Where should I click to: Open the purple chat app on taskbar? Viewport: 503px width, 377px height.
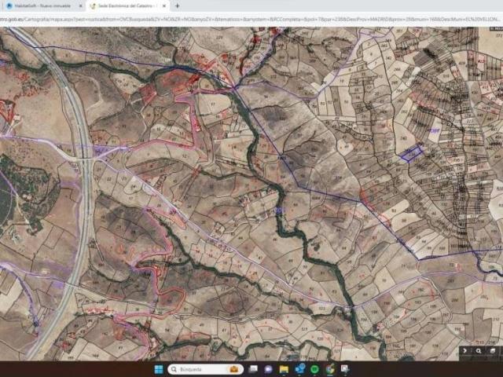pyautogui.click(x=269, y=369)
